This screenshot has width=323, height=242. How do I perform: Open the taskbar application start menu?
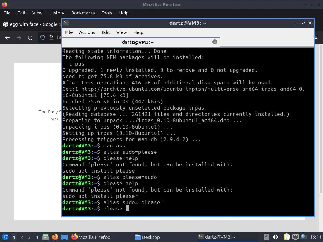5,237
